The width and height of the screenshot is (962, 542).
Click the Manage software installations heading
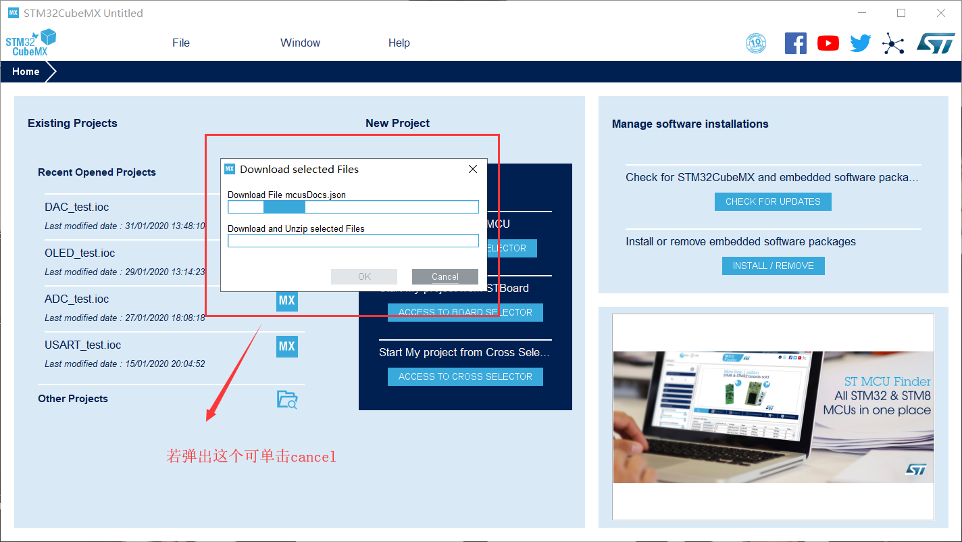(x=690, y=124)
